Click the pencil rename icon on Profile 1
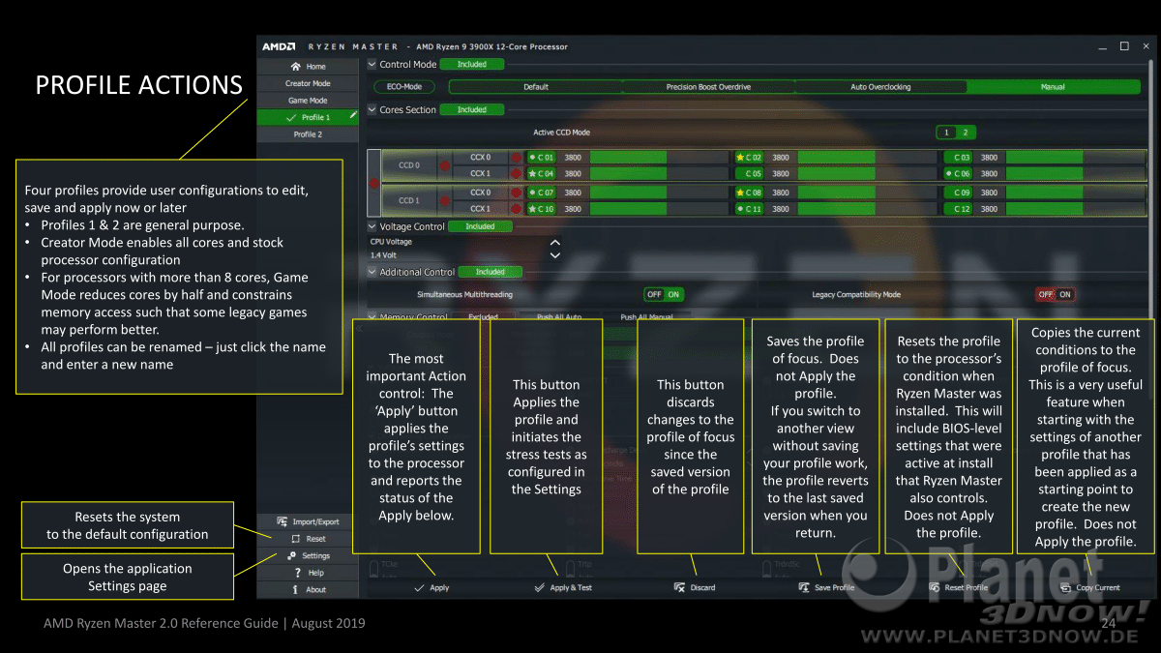This screenshot has height=653, width=1161. [354, 115]
